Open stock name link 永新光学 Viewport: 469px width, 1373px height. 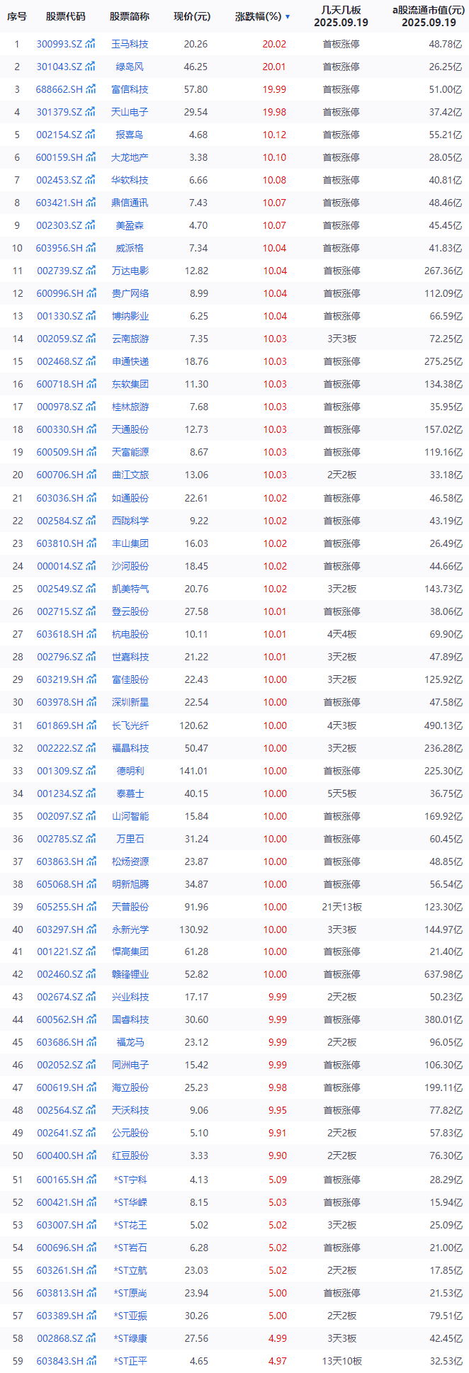pos(130,930)
